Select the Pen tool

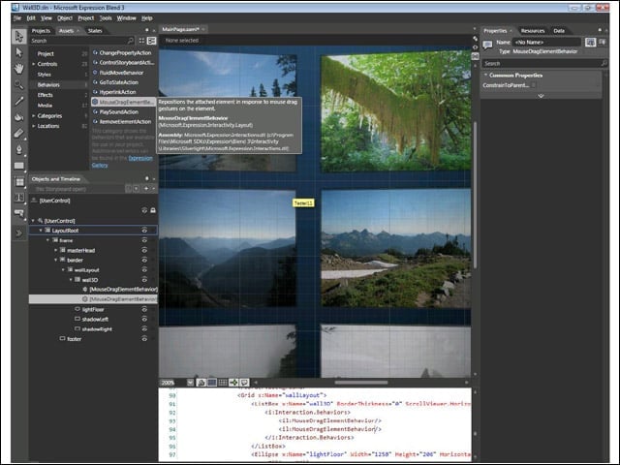click(x=18, y=149)
